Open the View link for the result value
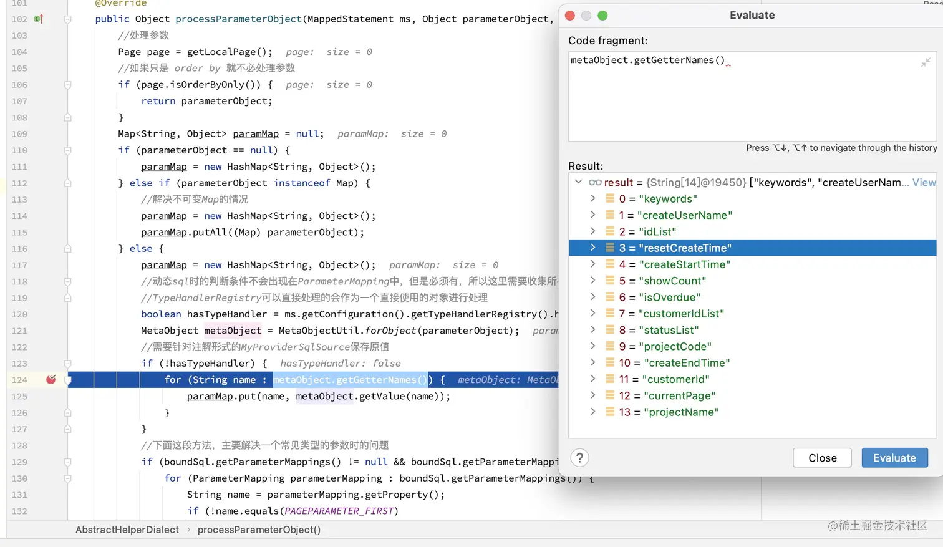This screenshot has height=547, width=943. click(x=924, y=182)
